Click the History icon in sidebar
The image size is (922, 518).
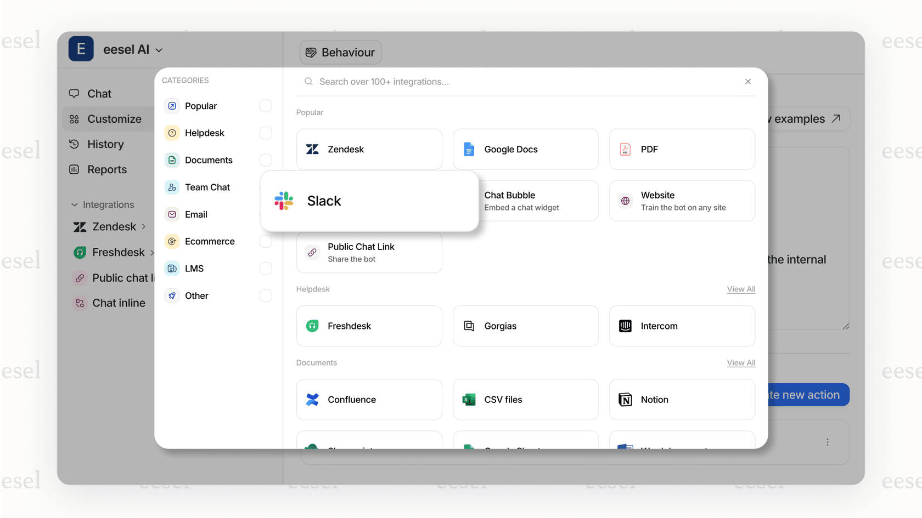(x=74, y=144)
